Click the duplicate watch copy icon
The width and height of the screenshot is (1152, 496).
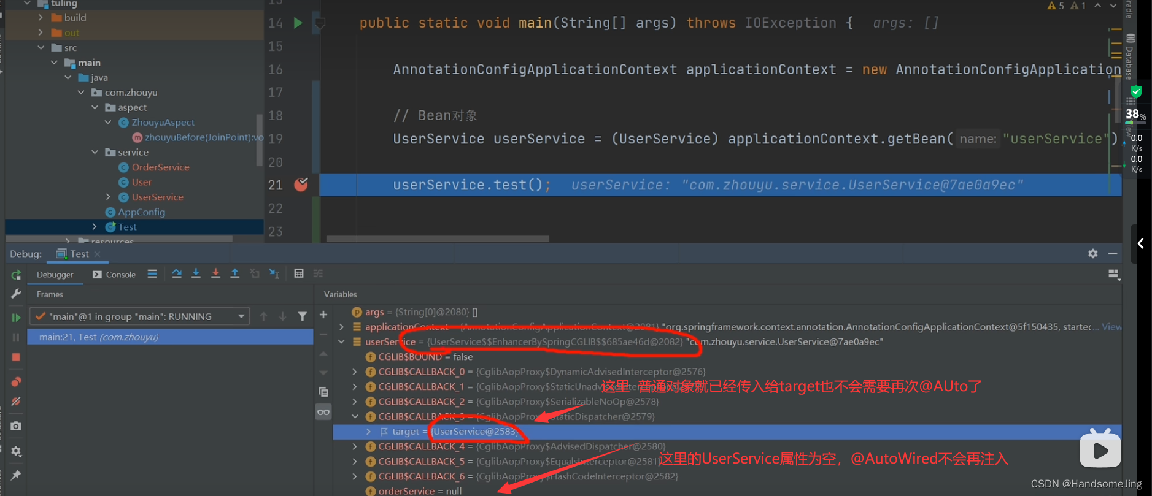(323, 392)
